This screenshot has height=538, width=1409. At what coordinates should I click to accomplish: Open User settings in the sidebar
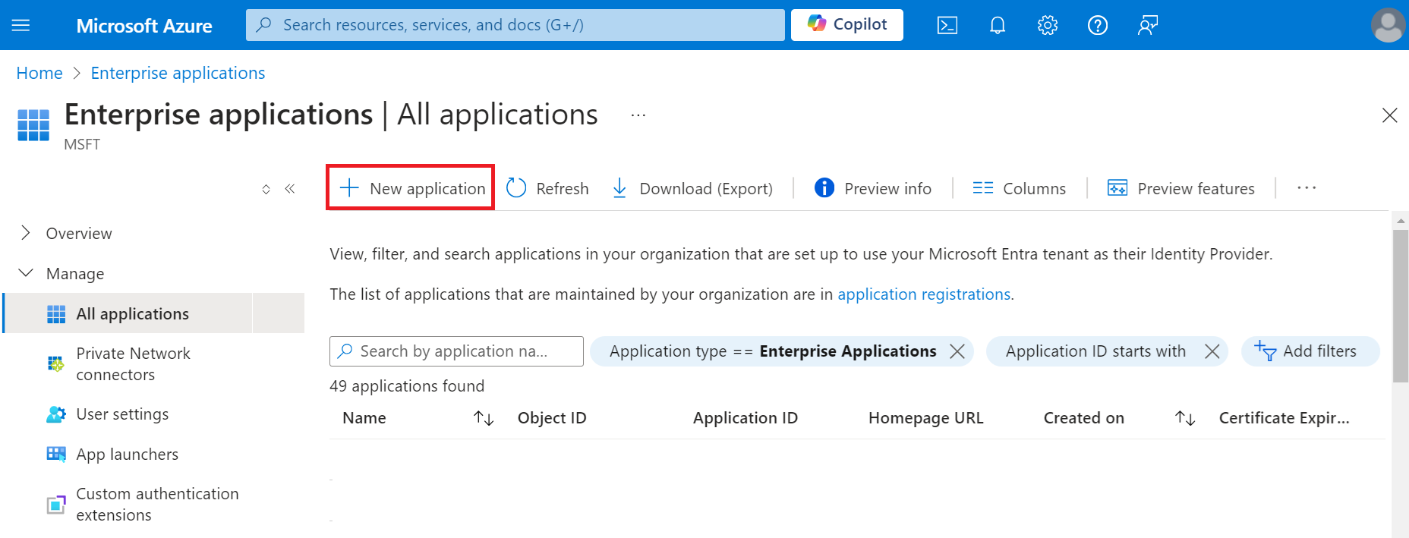point(122,414)
